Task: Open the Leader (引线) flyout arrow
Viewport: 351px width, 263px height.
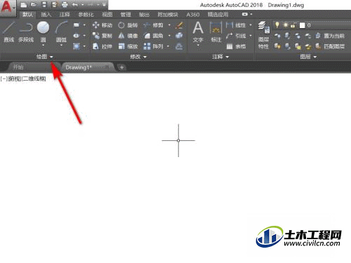Action: click(251, 36)
